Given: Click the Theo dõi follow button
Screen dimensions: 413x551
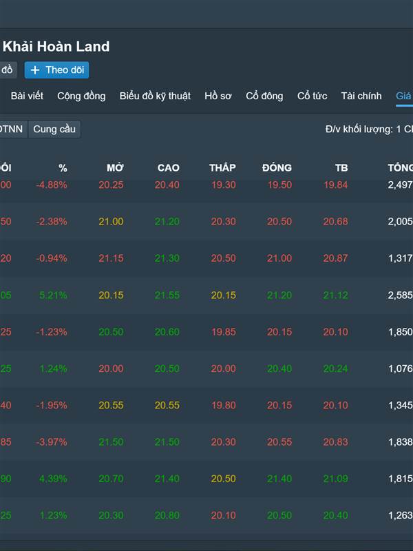Looking at the screenshot, I should pos(56,70).
